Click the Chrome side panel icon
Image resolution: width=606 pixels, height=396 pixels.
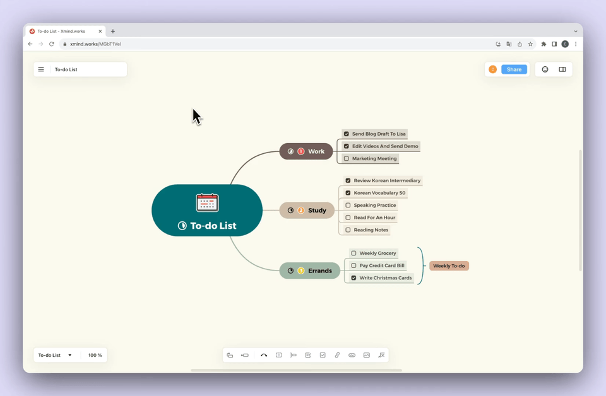[x=554, y=44]
